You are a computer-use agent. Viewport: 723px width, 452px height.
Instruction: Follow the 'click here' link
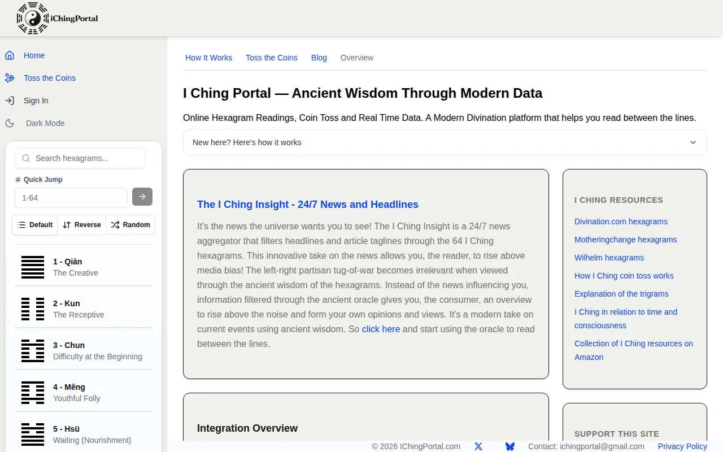(381, 329)
